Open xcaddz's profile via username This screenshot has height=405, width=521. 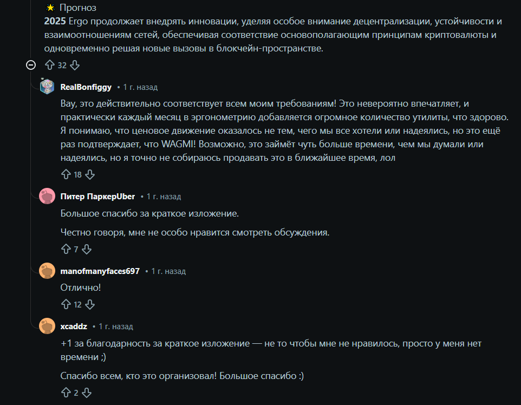[73, 325]
